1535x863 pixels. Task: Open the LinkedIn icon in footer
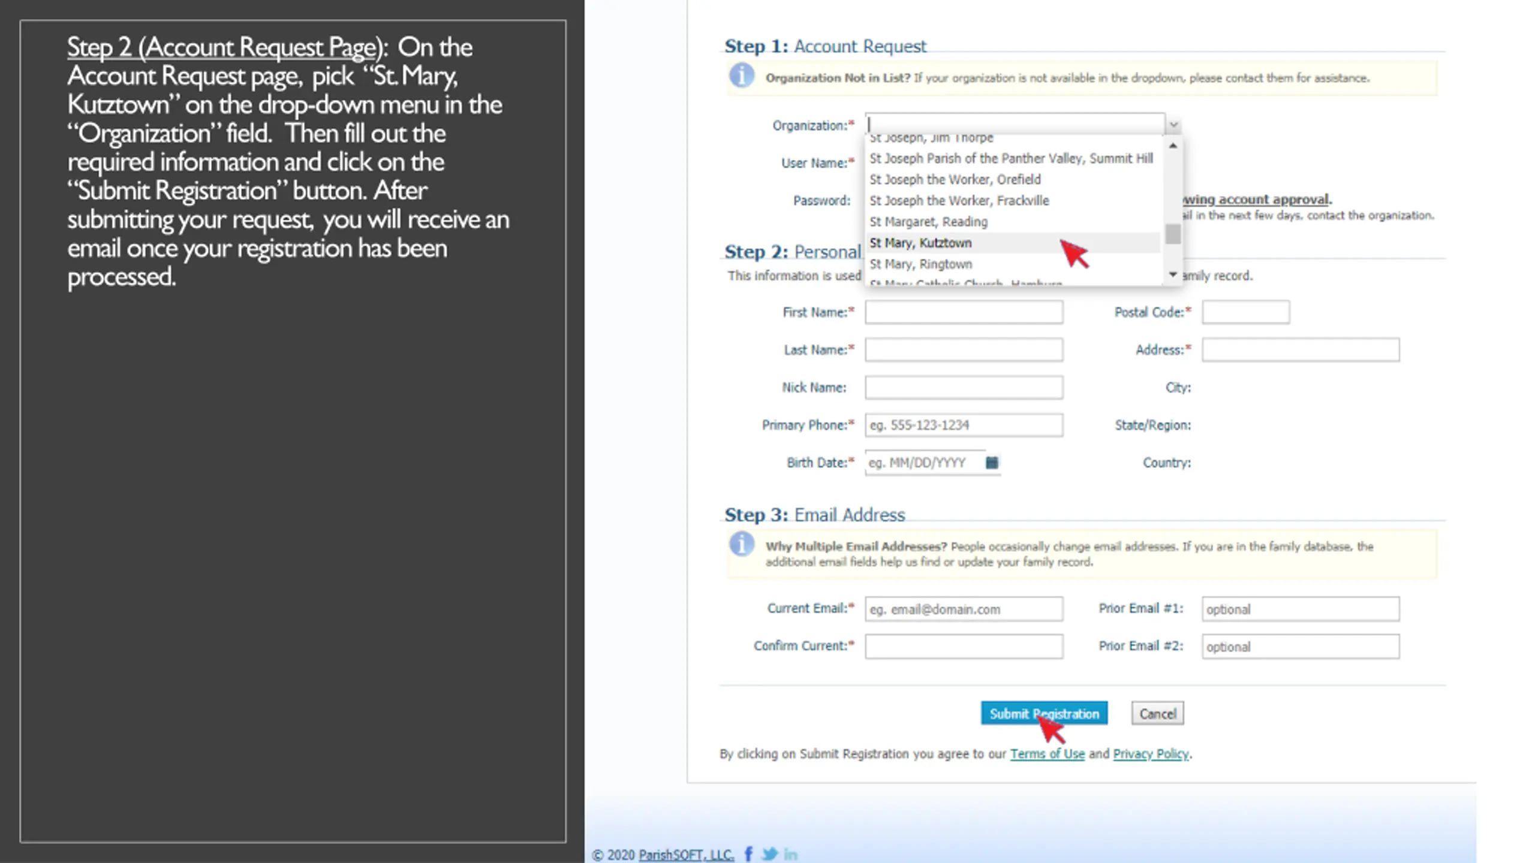pos(791,855)
